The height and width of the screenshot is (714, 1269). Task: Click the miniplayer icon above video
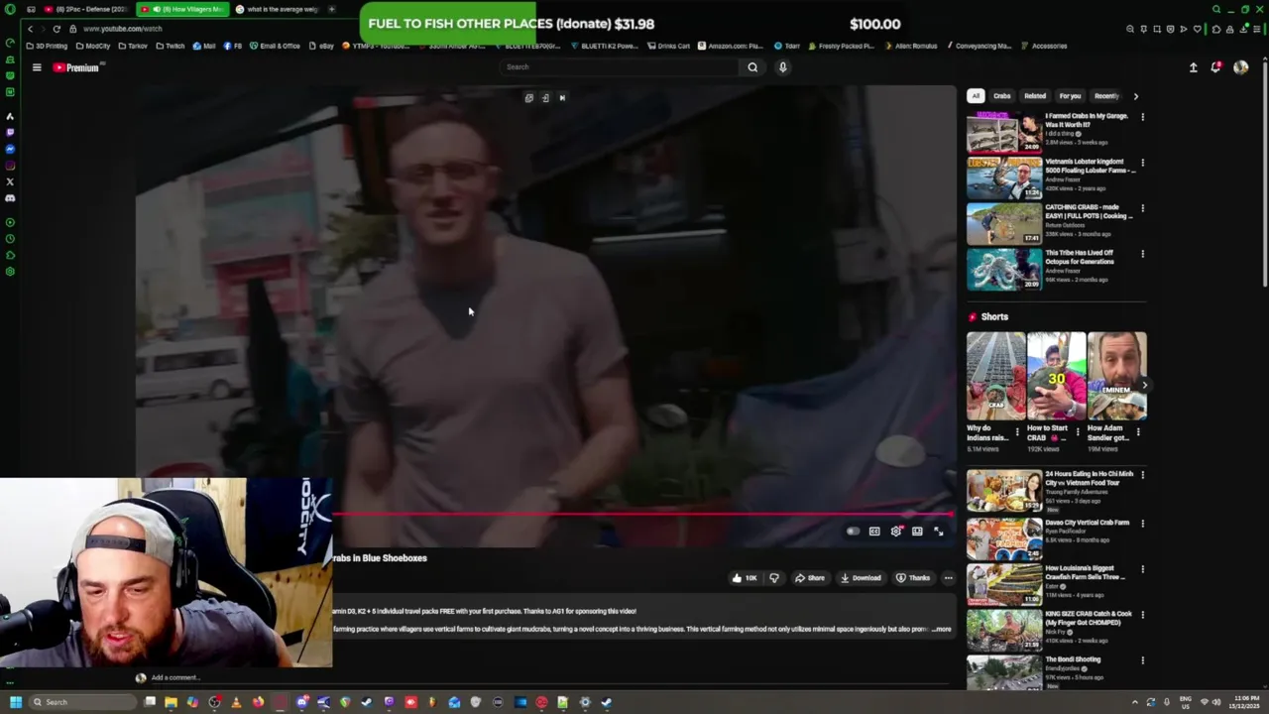pos(528,98)
